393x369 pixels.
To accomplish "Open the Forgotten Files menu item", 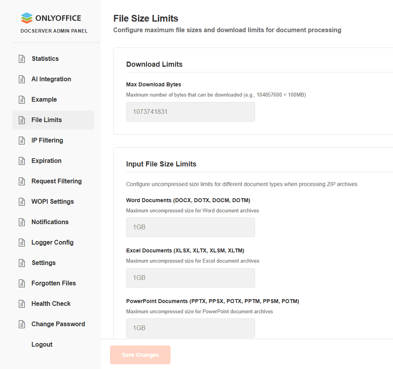I will [x=53, y=283].
